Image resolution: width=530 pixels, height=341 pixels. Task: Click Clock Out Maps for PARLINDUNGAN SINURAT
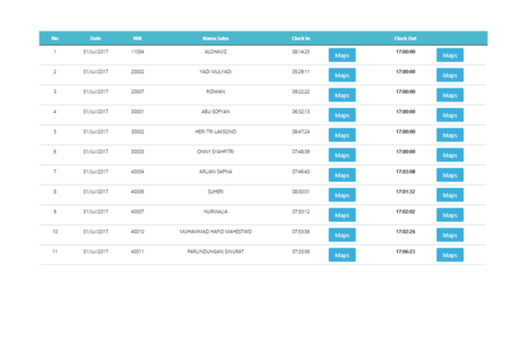click(450, 255)
